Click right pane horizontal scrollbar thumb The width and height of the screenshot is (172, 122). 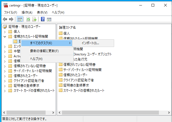click(110, 112)
